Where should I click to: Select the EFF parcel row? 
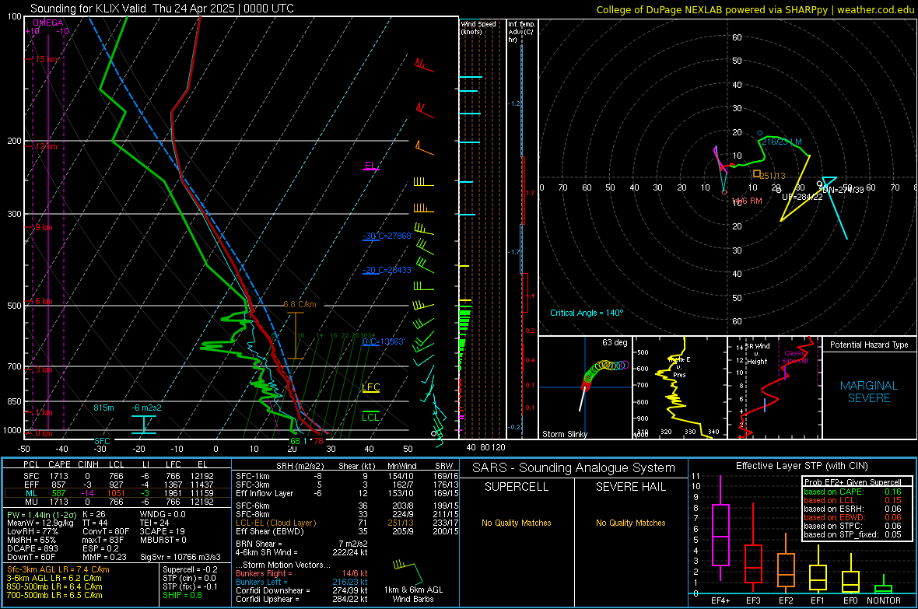(117, 485)
